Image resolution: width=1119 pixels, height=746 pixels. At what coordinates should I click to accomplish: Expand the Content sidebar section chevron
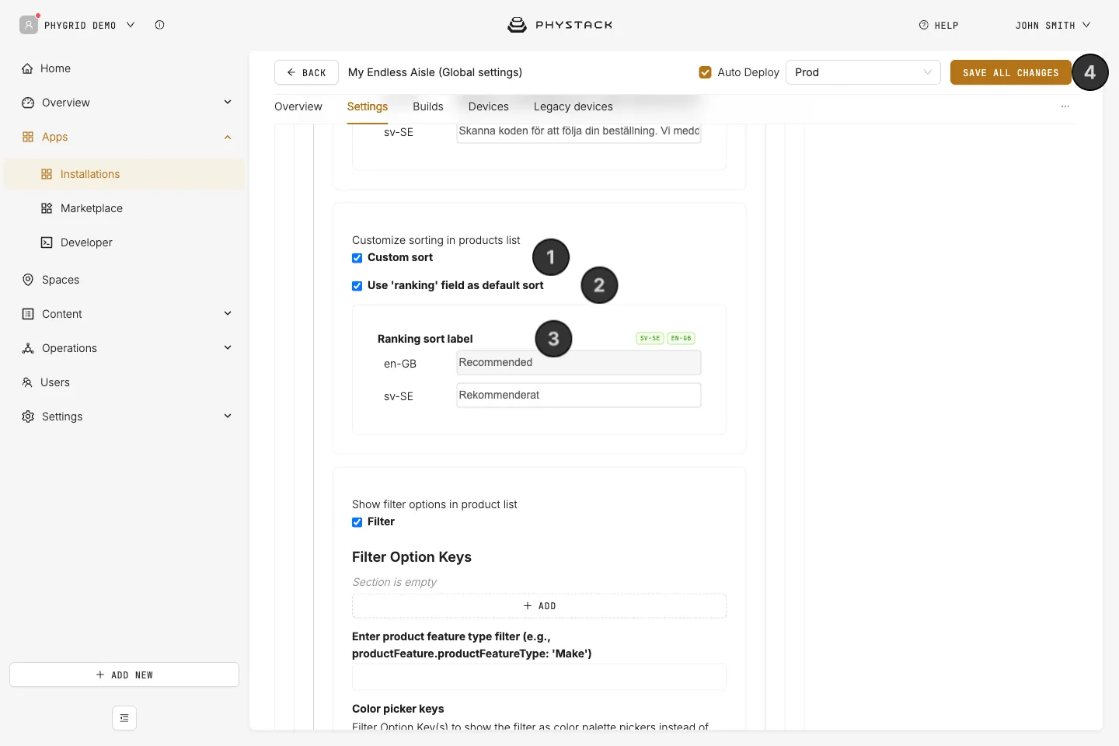(x=228, y=313)
